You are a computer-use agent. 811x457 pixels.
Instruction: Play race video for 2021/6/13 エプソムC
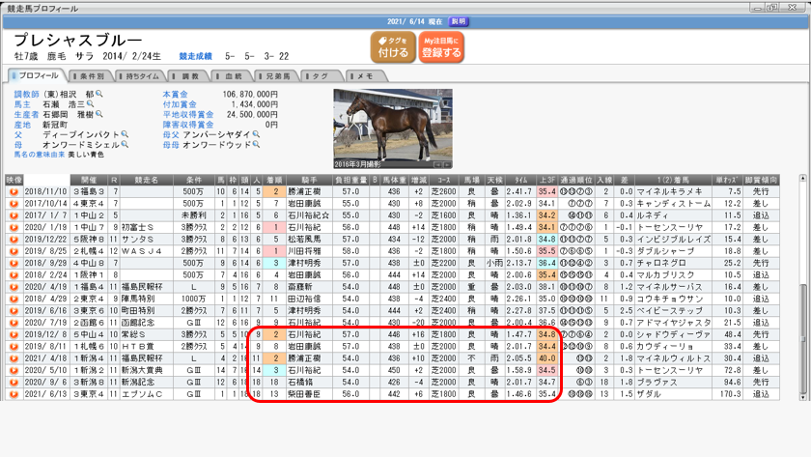(x=14, y=394)
